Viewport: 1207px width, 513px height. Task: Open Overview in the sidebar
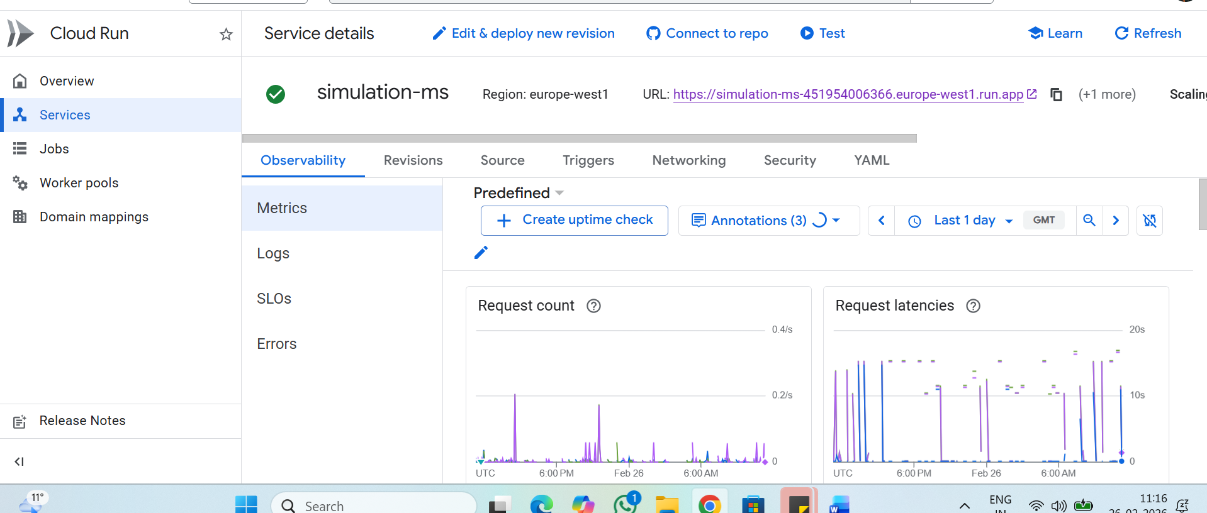point(121,81)
